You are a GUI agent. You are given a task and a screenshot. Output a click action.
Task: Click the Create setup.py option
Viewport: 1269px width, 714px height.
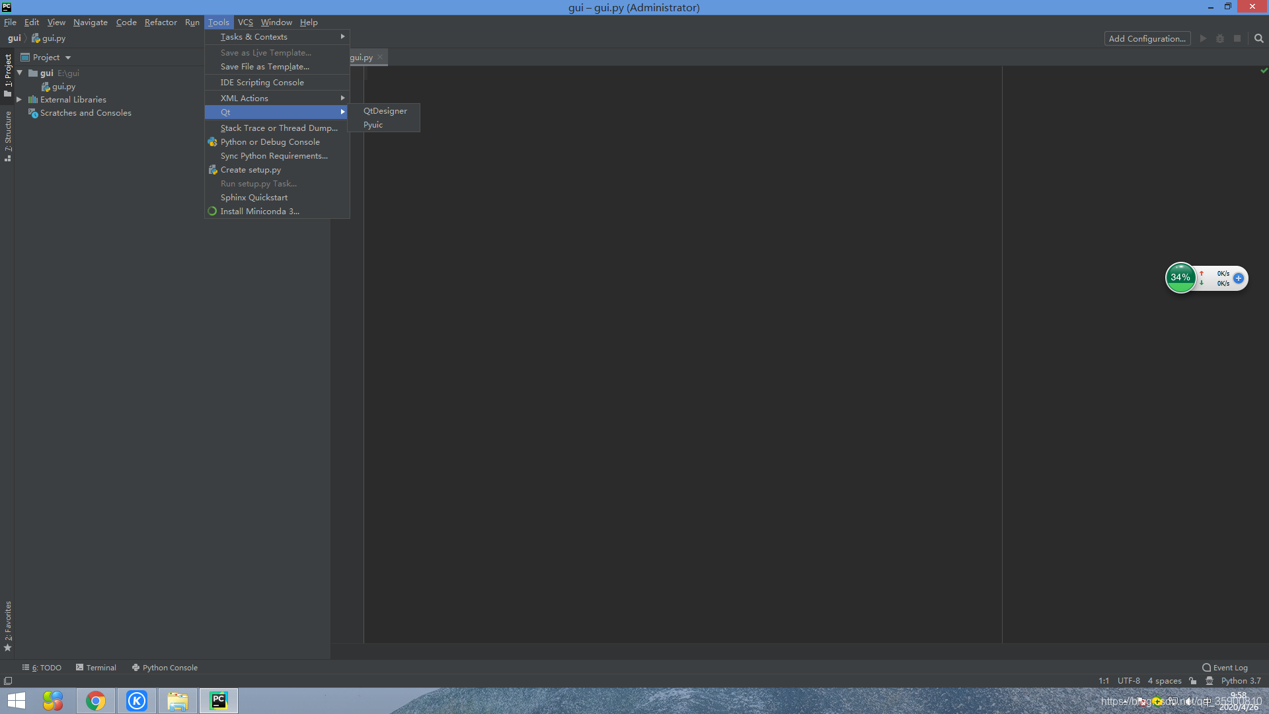pyautogui.click(x=250, y=169)
